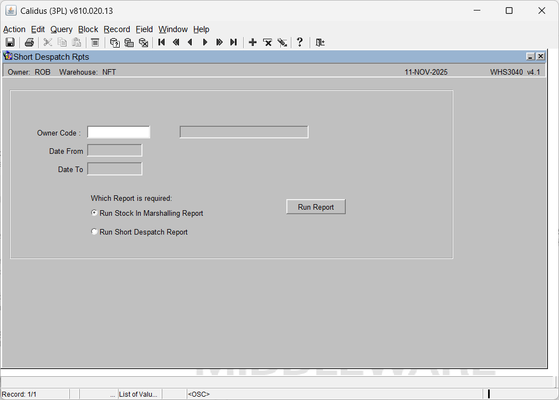
Task: Open the Window menu
Action: point(173,29)
